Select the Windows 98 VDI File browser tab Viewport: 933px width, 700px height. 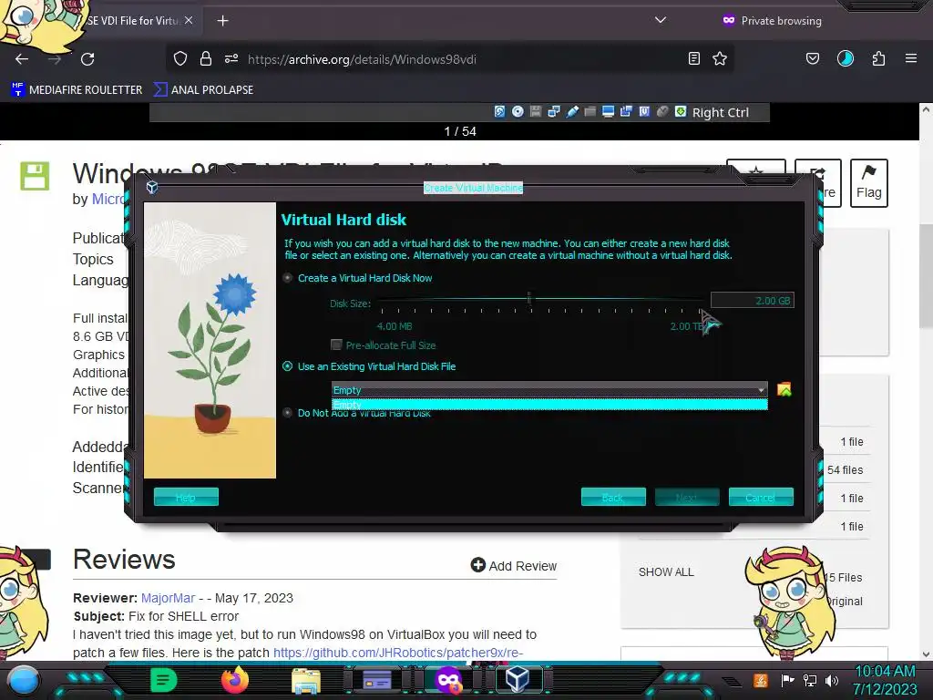[132, 20]
